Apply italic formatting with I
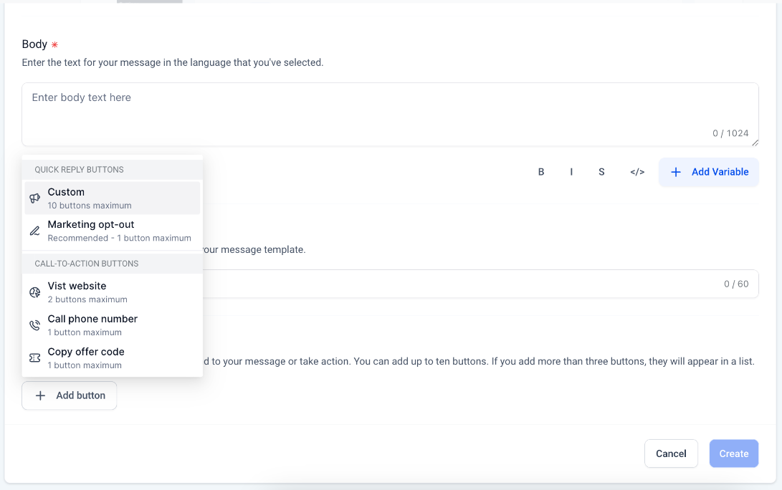The image size is (782, 490). coord(571,172)
